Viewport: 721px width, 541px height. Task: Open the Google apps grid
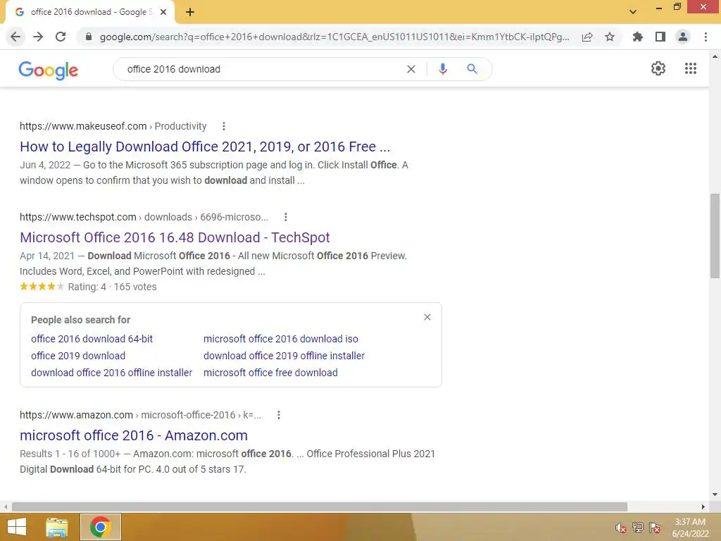(x=691, y=68)
